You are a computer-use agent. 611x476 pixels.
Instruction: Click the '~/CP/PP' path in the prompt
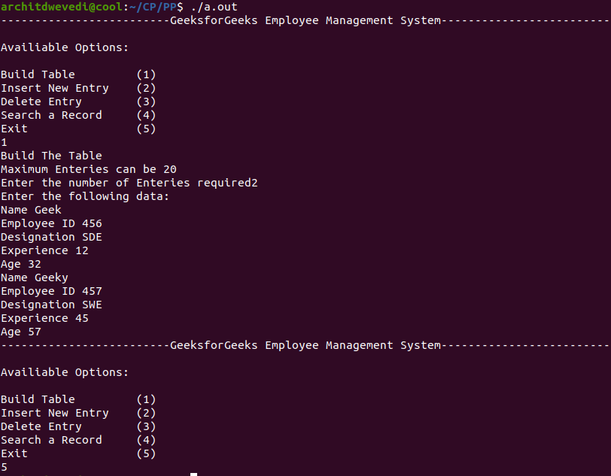point(154,7)
